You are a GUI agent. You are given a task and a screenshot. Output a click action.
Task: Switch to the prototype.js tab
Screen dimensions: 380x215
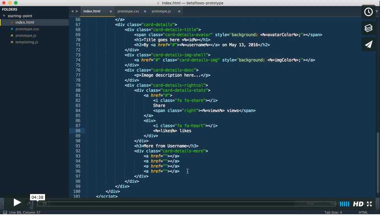tap(161, 11)
